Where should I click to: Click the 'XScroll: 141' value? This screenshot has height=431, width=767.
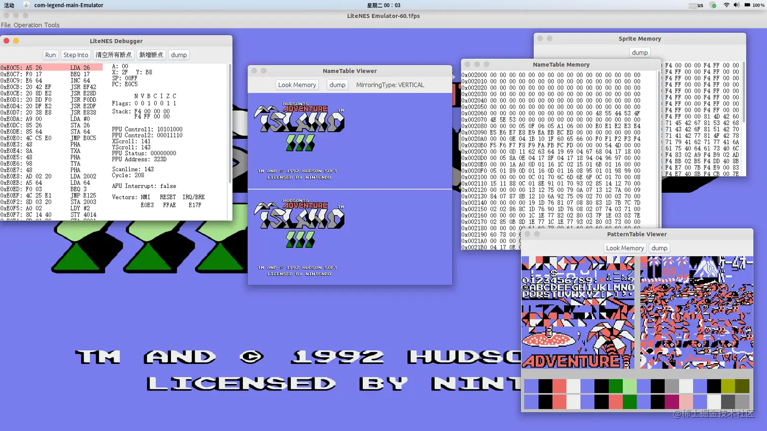click(x=131, y=141)
